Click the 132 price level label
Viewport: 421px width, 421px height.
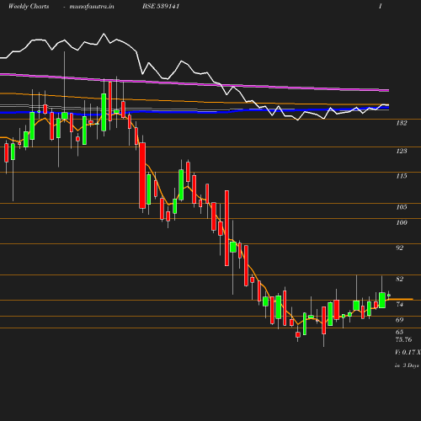402,123
